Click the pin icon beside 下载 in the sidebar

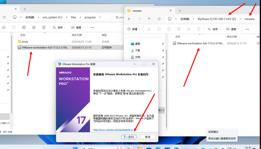tap(163, 51)
